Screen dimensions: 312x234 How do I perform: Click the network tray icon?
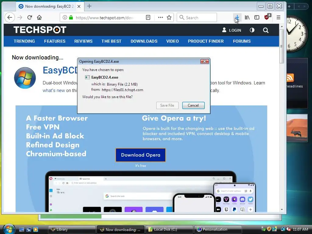coord(282,229)
